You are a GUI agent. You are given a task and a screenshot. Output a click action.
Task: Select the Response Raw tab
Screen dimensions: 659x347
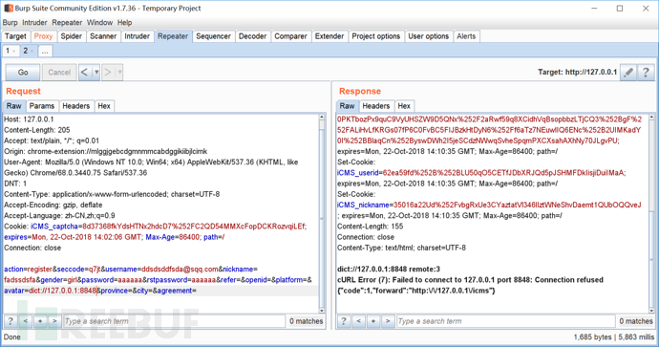[347, 106]
